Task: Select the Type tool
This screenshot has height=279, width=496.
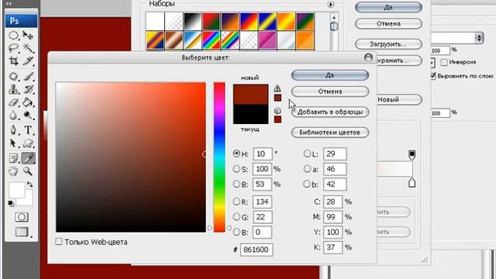Action: 28,130
